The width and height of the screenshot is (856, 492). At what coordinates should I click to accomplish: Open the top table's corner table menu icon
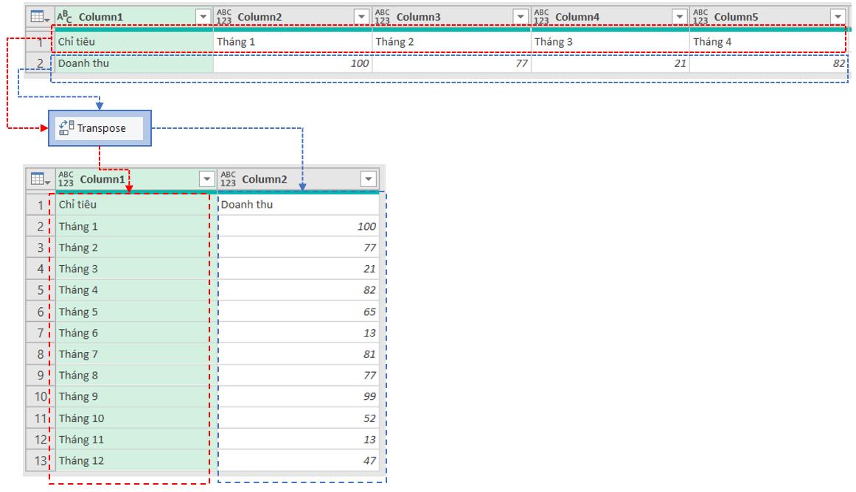pyautogui.click(x=40, y=17)
